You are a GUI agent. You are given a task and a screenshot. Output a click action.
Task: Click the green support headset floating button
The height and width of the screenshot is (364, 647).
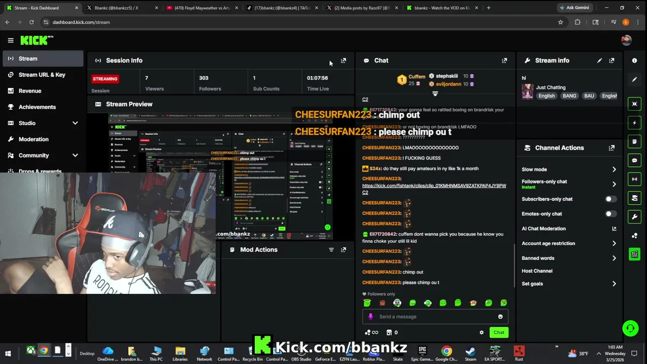pyautogui.click(x=630, y=329)
